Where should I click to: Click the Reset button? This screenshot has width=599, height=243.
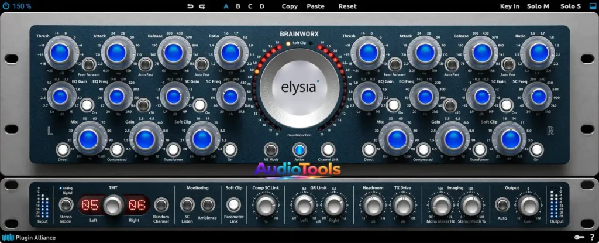[347, 6]
